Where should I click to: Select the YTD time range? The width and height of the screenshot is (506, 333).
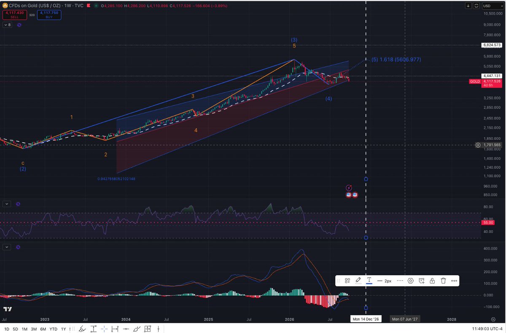point(54,329)
